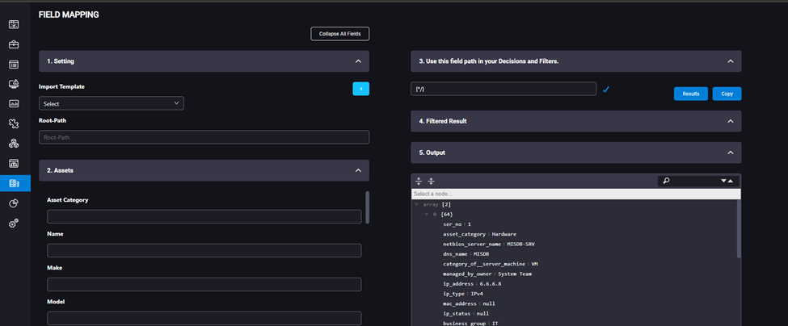Viewport: 788px width, 326px height.
Task: Click the expand all icon in Output toolbar
Action: (x=419, y=181)
